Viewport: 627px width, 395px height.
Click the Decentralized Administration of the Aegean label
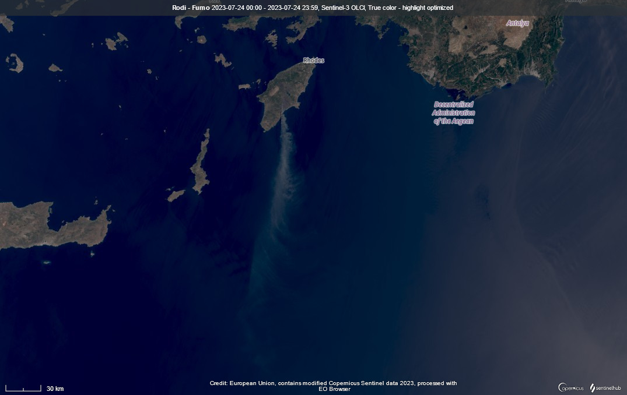coord(453,112)
